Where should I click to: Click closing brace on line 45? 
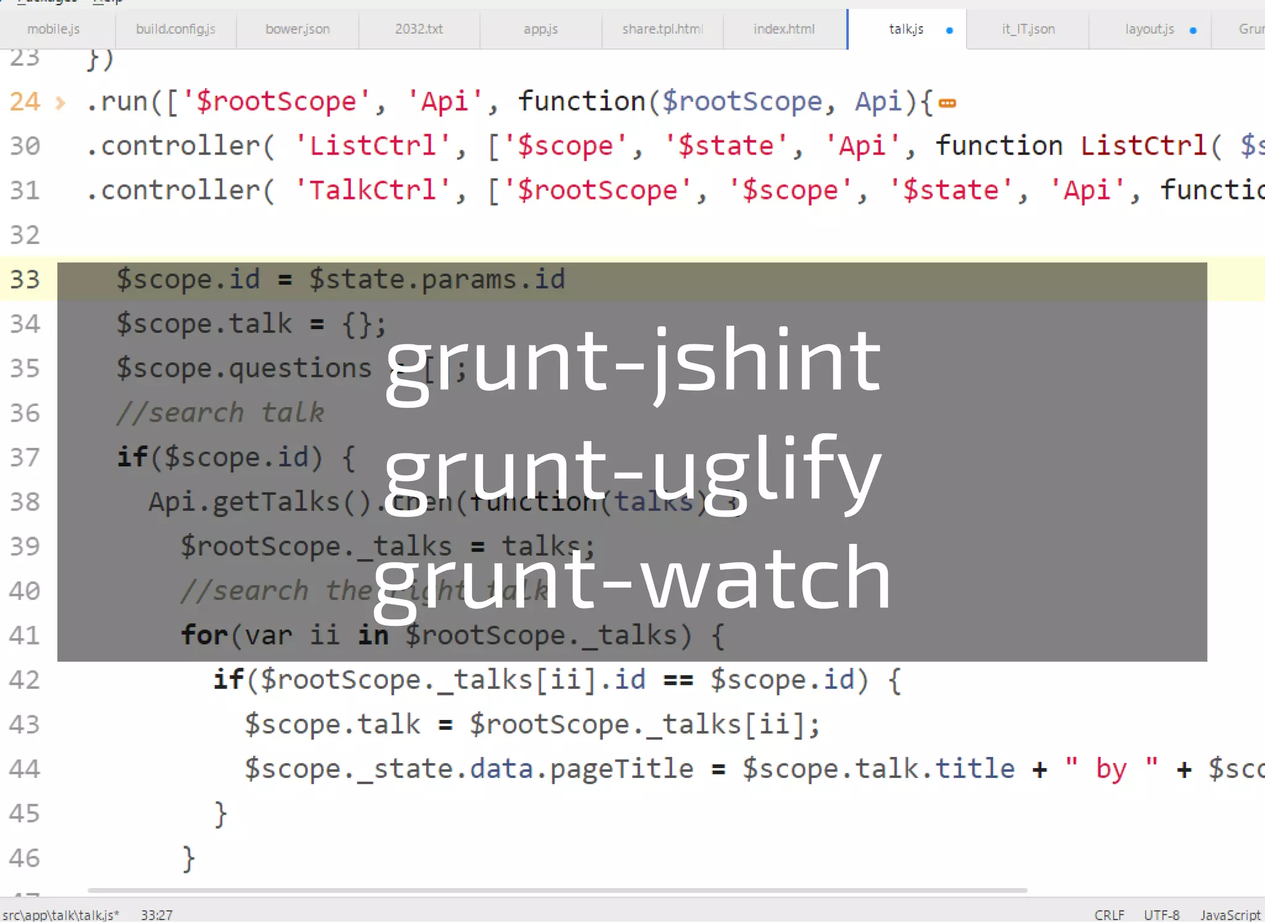click(x=221, y=813)
